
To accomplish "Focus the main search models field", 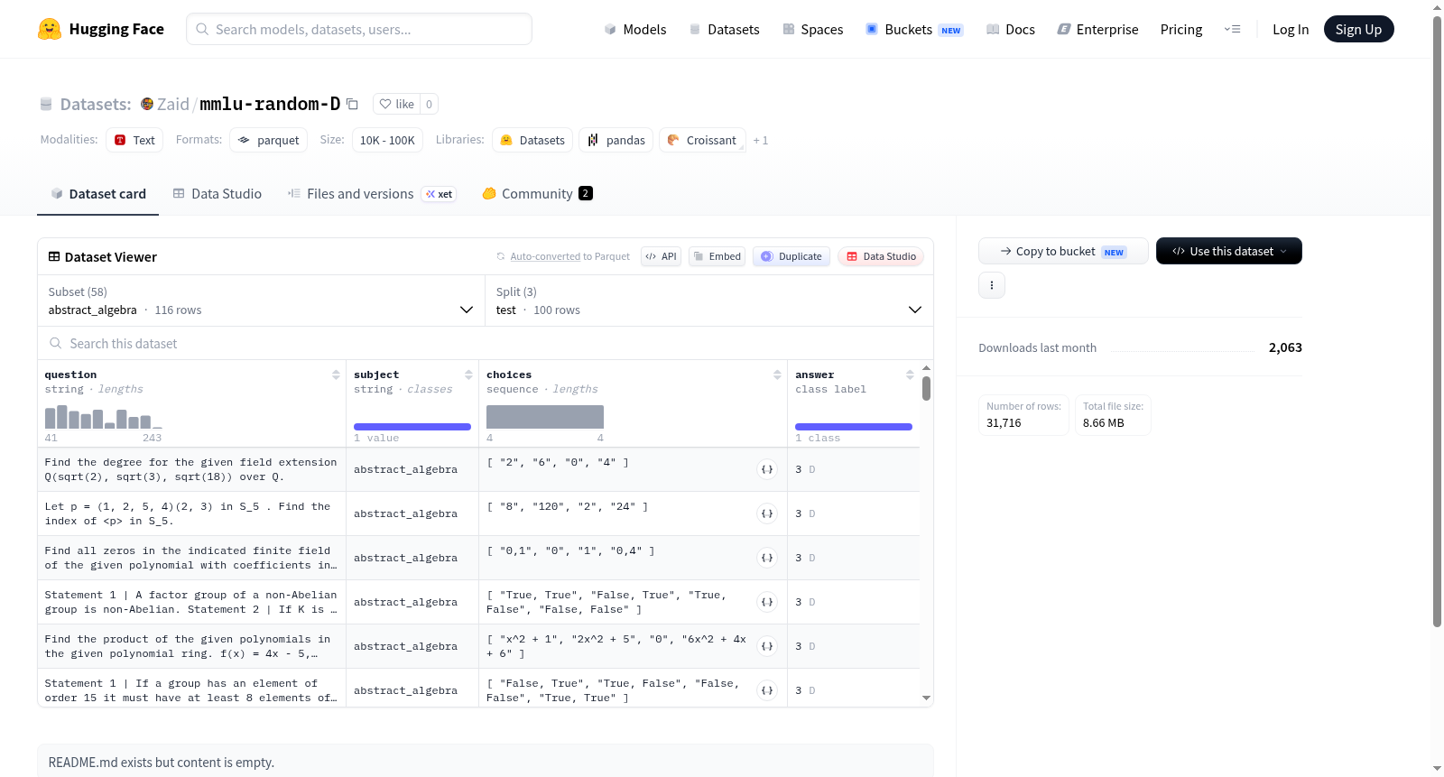I will (x=359, y=29).
